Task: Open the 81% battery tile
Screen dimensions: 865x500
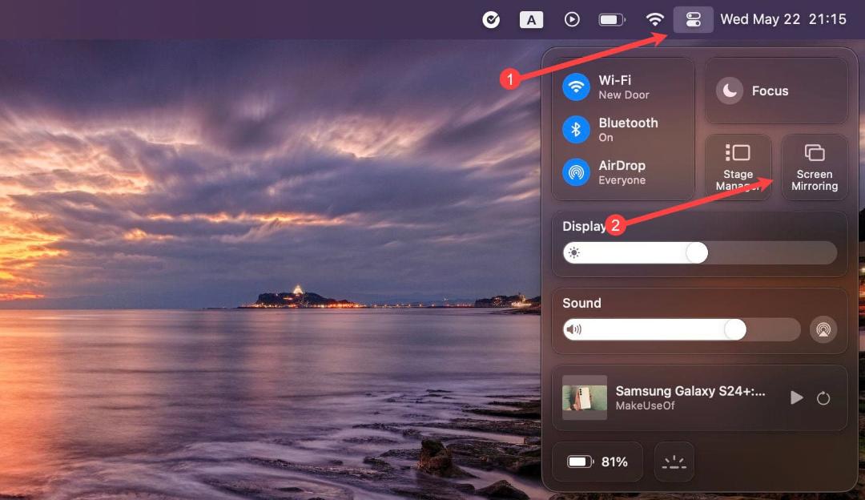Action: click(x=597, y=462)
